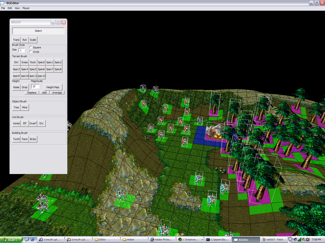The width and height of the screenshot is (325, 243).
Task: Pick the Tree object brush
Action: [x=16, y=108]
